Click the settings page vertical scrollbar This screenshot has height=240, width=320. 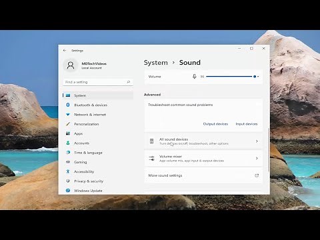(269, 150)
